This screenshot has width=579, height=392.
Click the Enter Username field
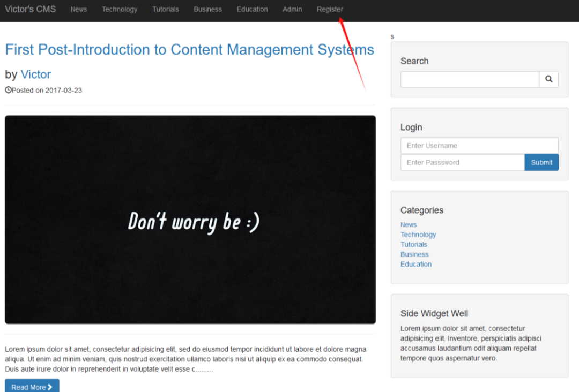[479, 146]
